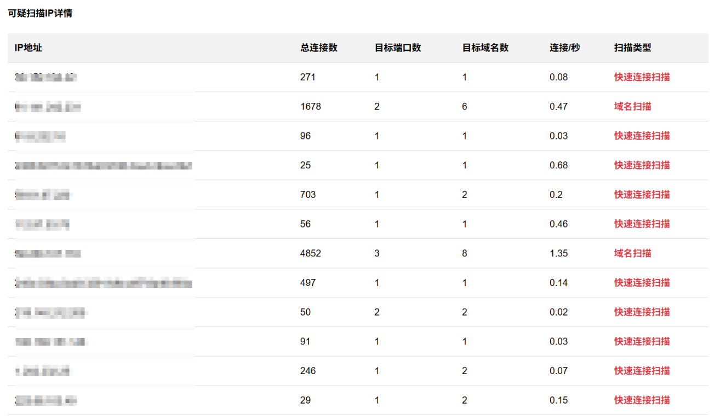Click blurred IPv6 address in 497-connections row

(x=104, y=283)
